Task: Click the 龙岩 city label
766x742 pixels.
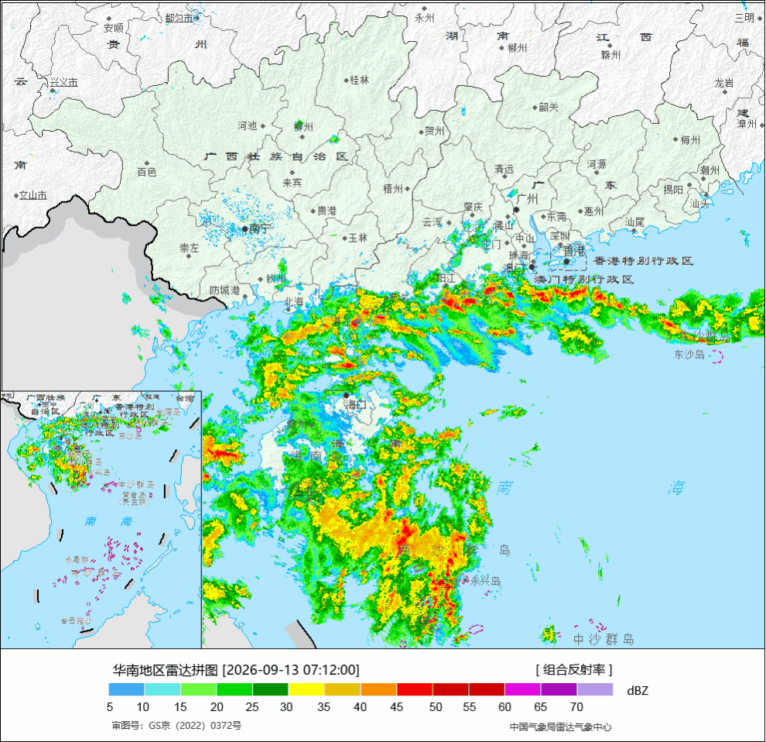Action: [724, 83]
